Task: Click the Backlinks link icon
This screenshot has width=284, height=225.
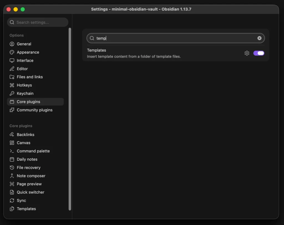Action: (12, 135)
